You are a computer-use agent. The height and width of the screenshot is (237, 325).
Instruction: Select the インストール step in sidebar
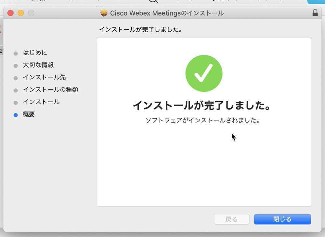pyautogui.click(x=41, y=102)
